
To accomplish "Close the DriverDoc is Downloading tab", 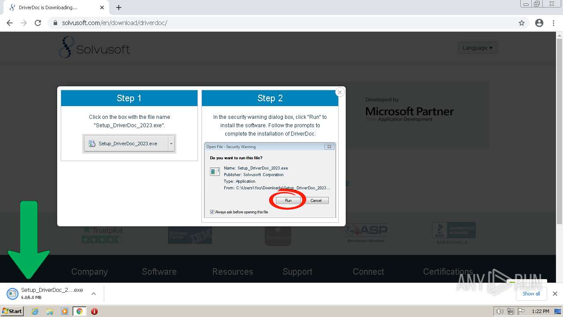I will click(x=102, y=7).
